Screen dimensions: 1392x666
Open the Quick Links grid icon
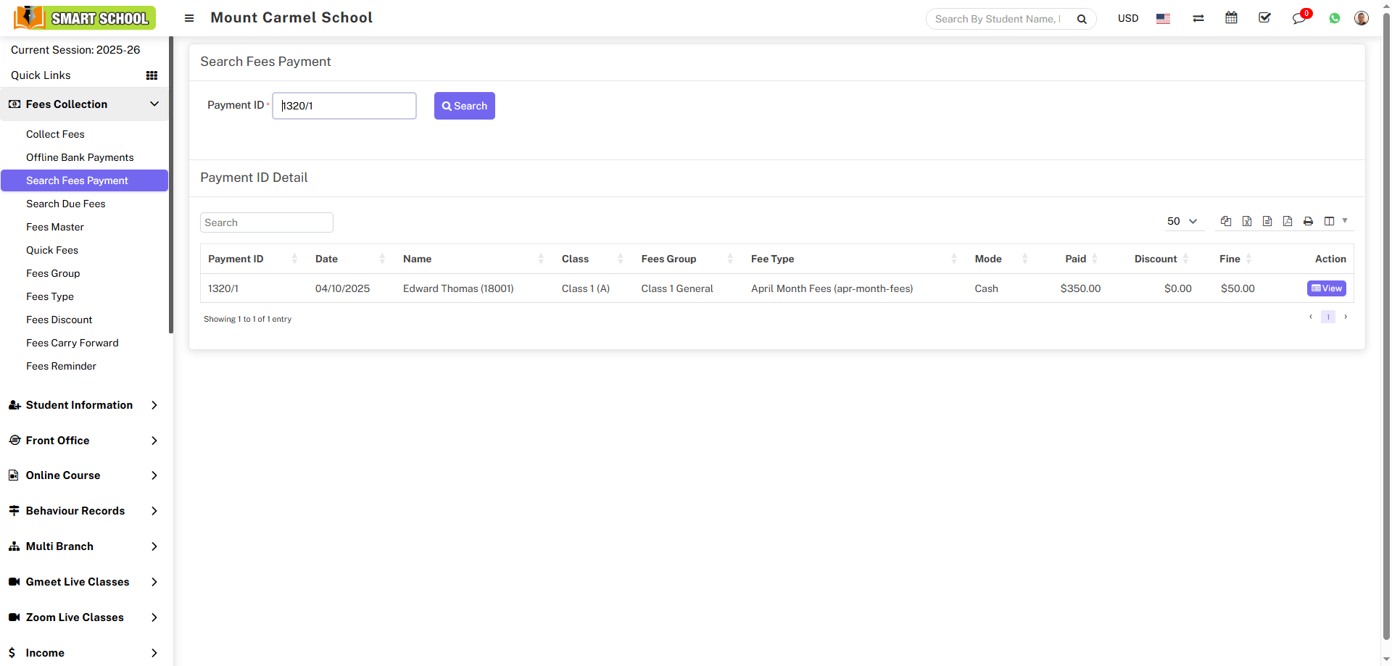click(x=152, y=75)
